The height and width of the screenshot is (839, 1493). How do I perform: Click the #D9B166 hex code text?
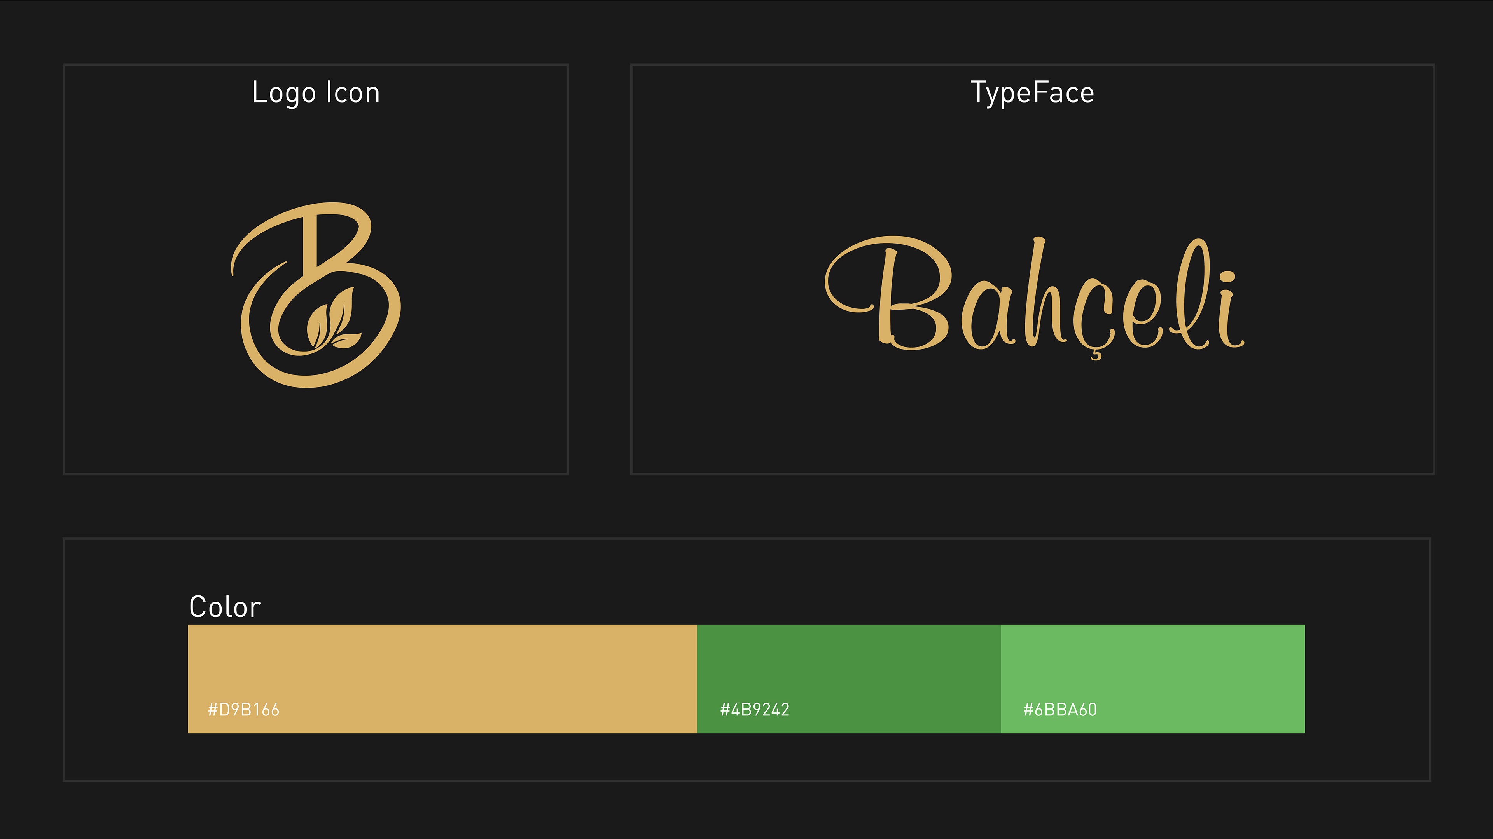pos(243,709)
